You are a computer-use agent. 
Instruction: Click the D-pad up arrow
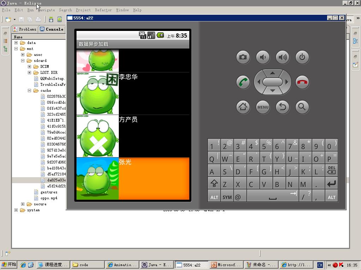273,73
